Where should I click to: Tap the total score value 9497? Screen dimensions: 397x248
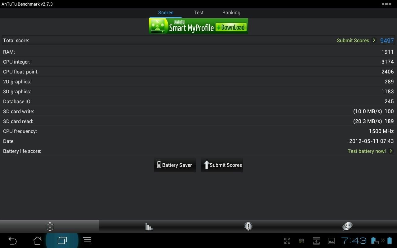click(x=387, y=41)
